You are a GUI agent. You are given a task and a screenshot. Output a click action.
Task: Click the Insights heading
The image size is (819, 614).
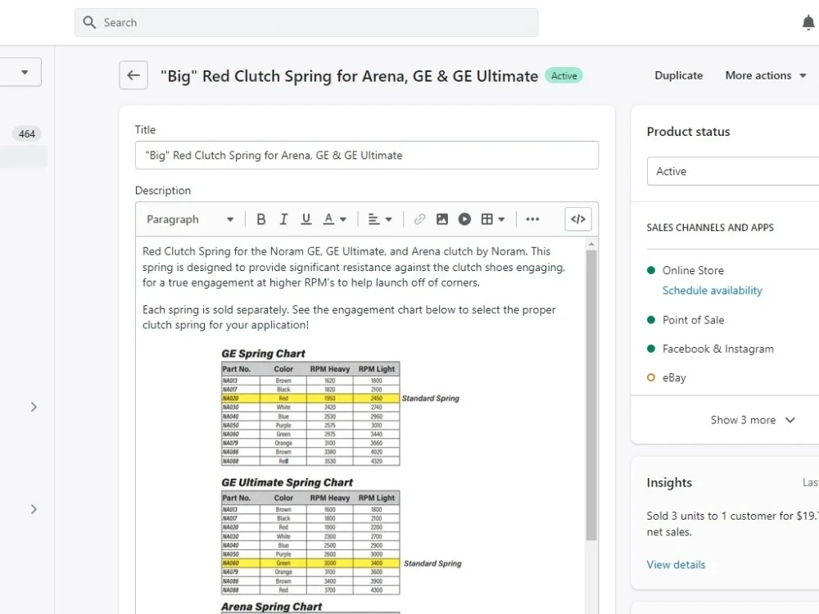tap(669, 482)
